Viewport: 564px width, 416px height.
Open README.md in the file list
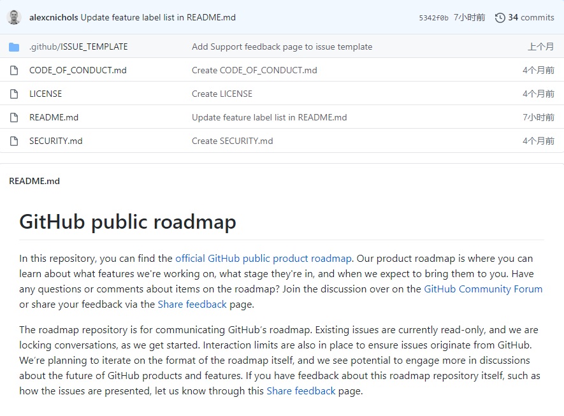coord(54,117)
